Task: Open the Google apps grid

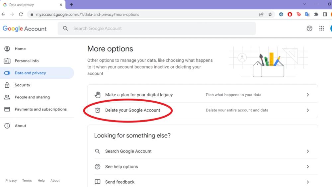Action: pos(321,28)
